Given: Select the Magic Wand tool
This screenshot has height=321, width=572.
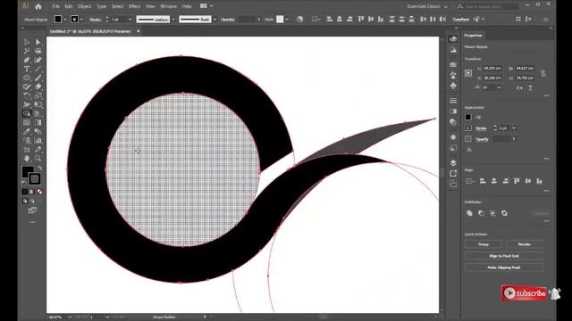Looking at the screenshot, I should pos(27,51).
